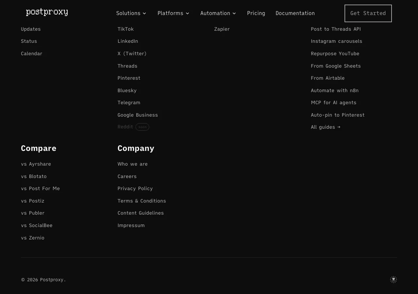The image size is (418, 294).
Task: Open the vs Zernio comparison
Action: pyautogui.click(x=33, y=238)
